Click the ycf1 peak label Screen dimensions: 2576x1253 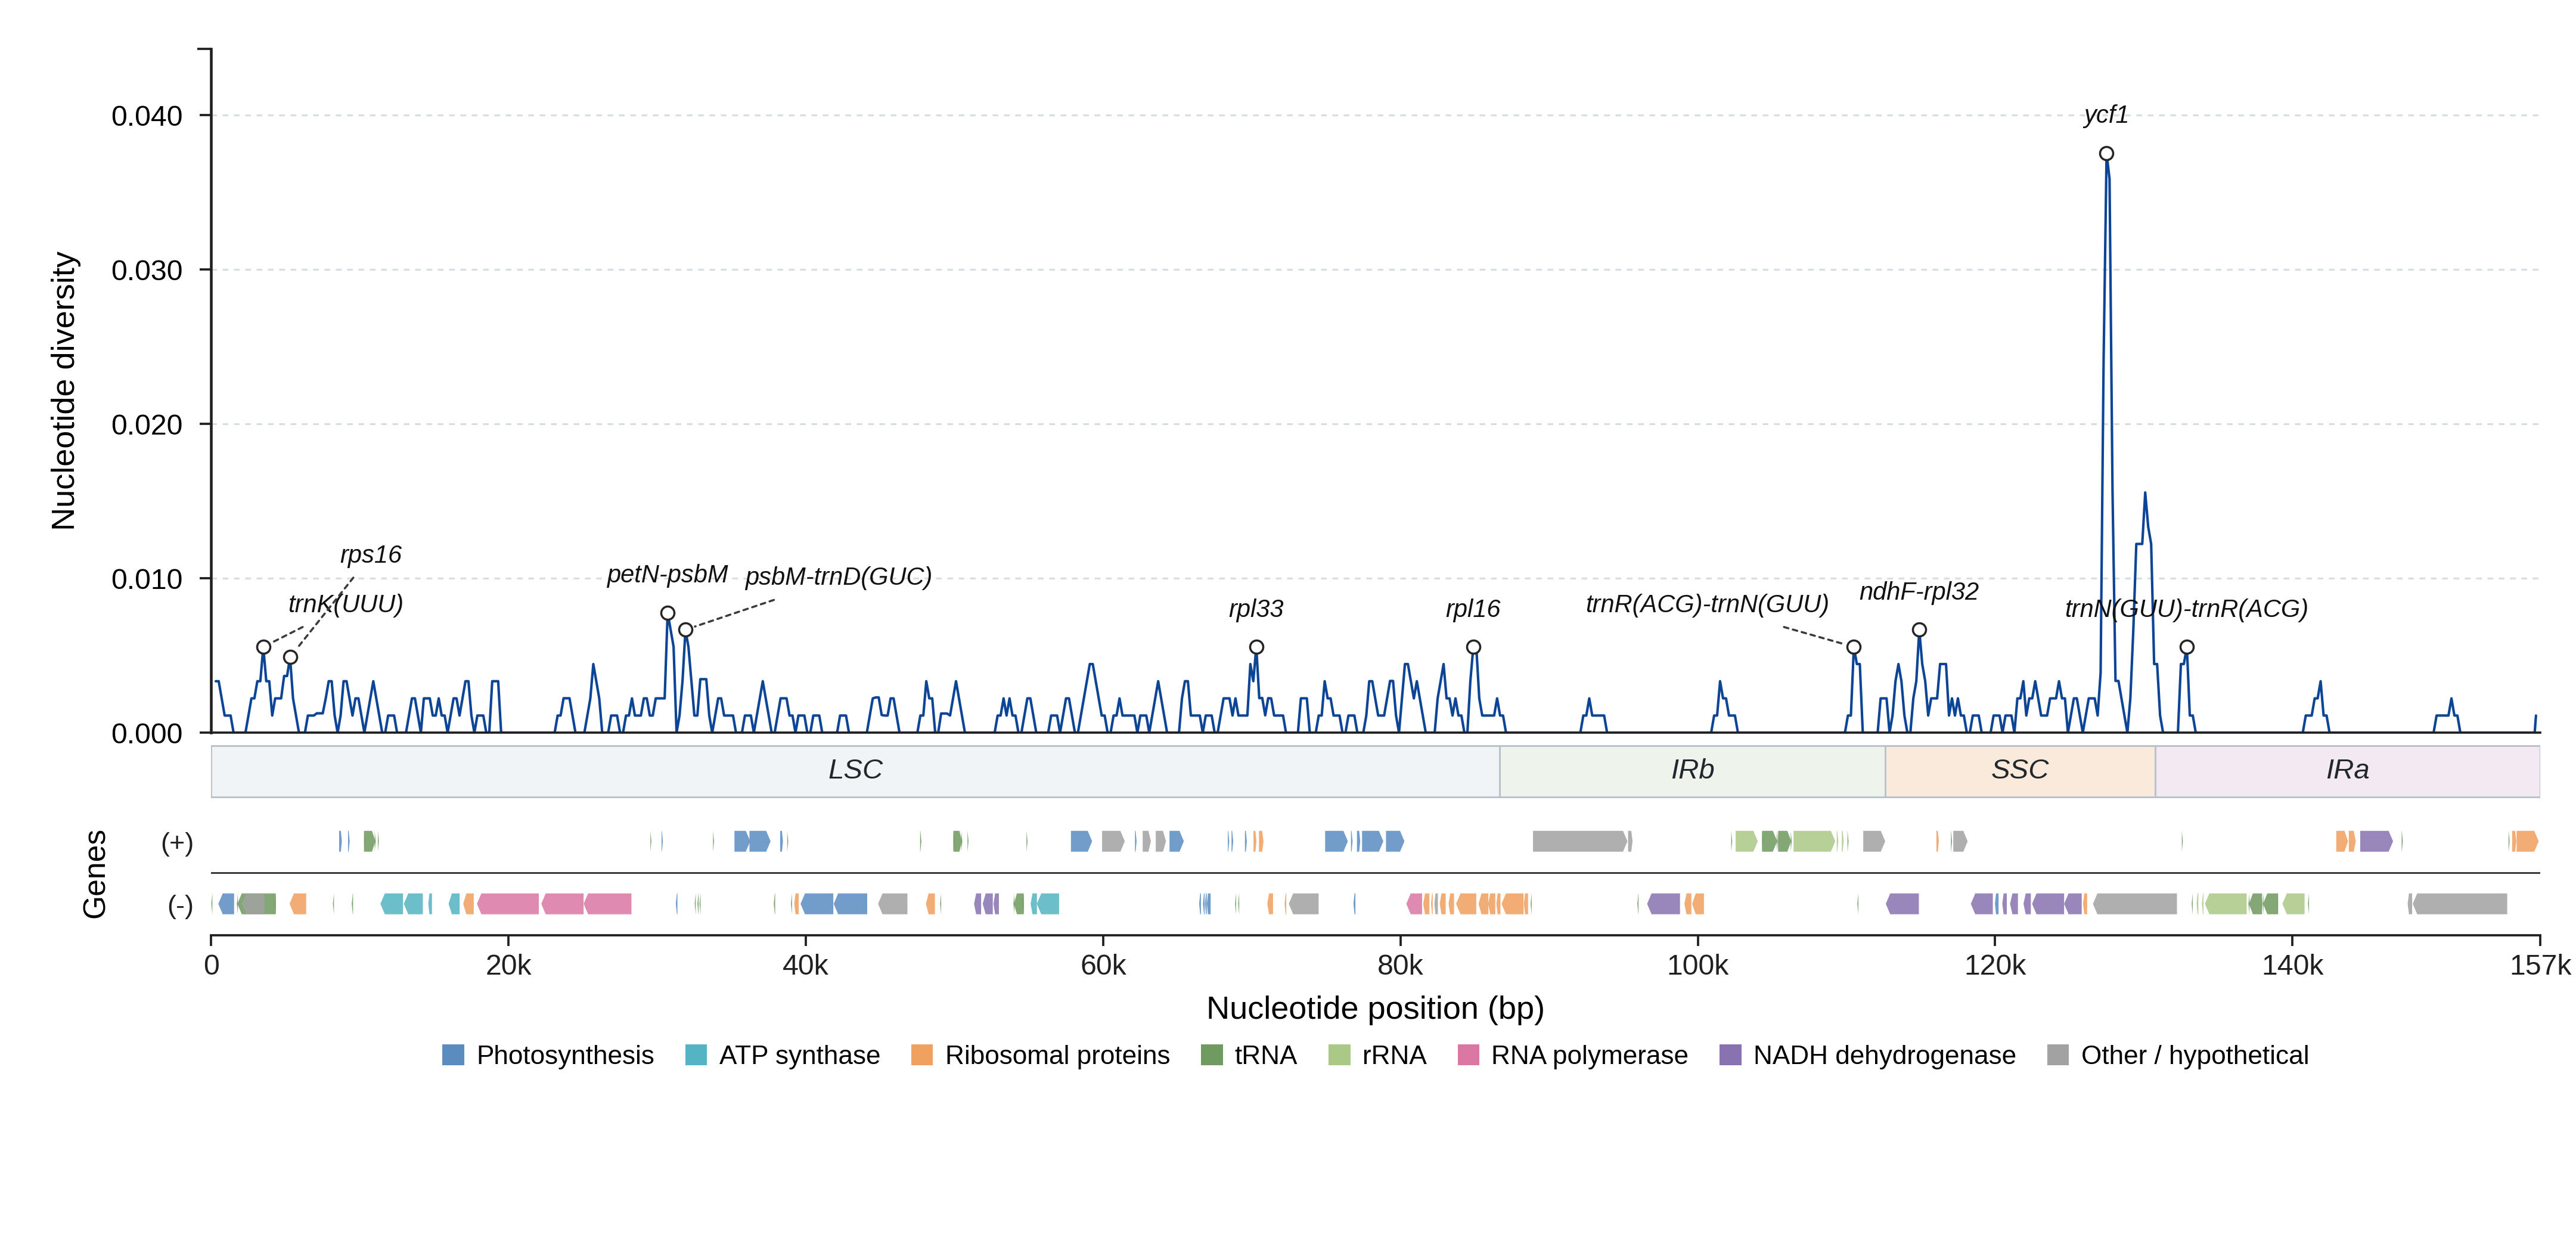2105,115
